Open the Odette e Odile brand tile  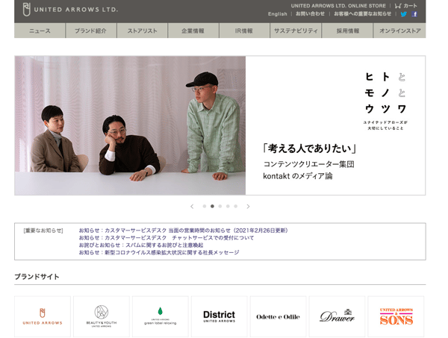[x=278, y=316]
